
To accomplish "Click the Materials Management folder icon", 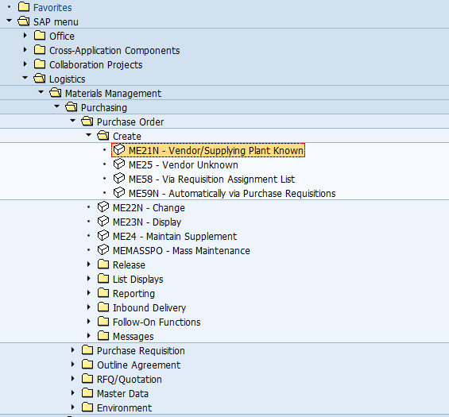I will pyautogui.click(x=56, y=93).
